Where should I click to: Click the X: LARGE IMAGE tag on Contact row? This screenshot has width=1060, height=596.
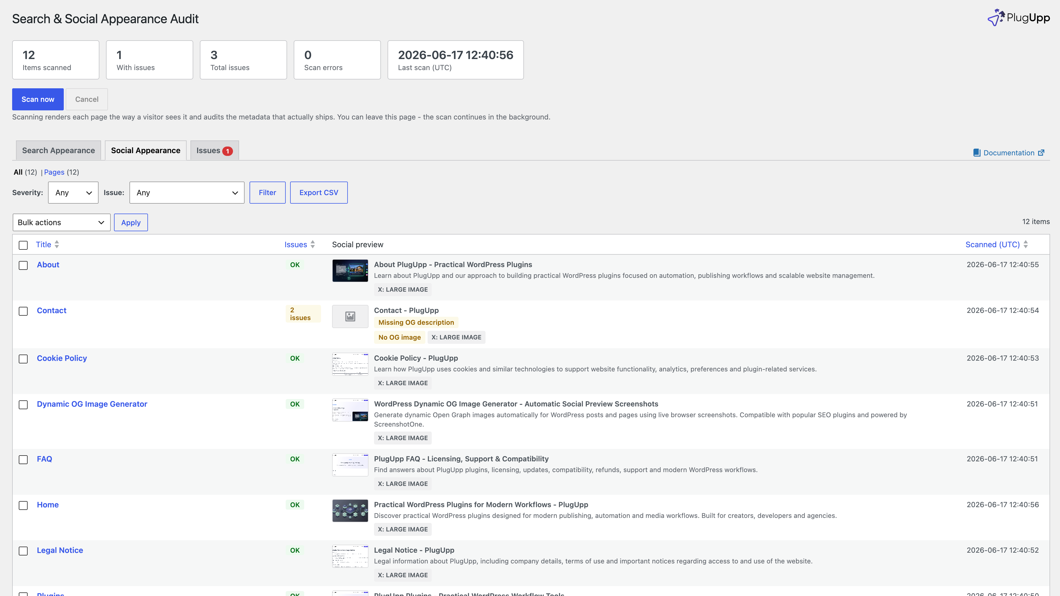coord(456,337)
